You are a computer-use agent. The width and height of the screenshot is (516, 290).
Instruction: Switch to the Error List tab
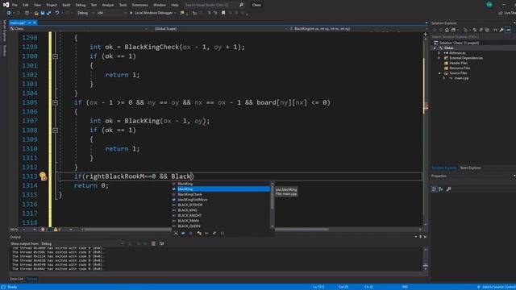click(x=16, y=279)
